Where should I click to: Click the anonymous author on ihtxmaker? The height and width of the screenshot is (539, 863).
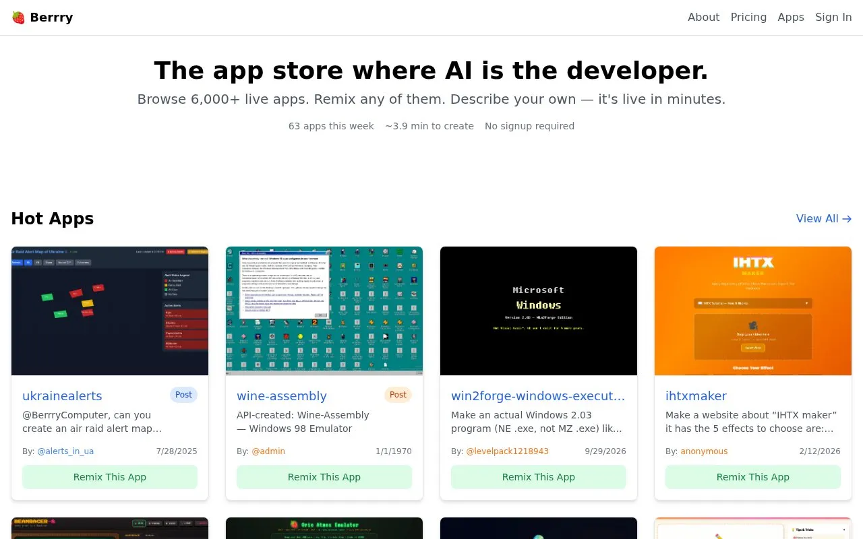coord(704,451)
